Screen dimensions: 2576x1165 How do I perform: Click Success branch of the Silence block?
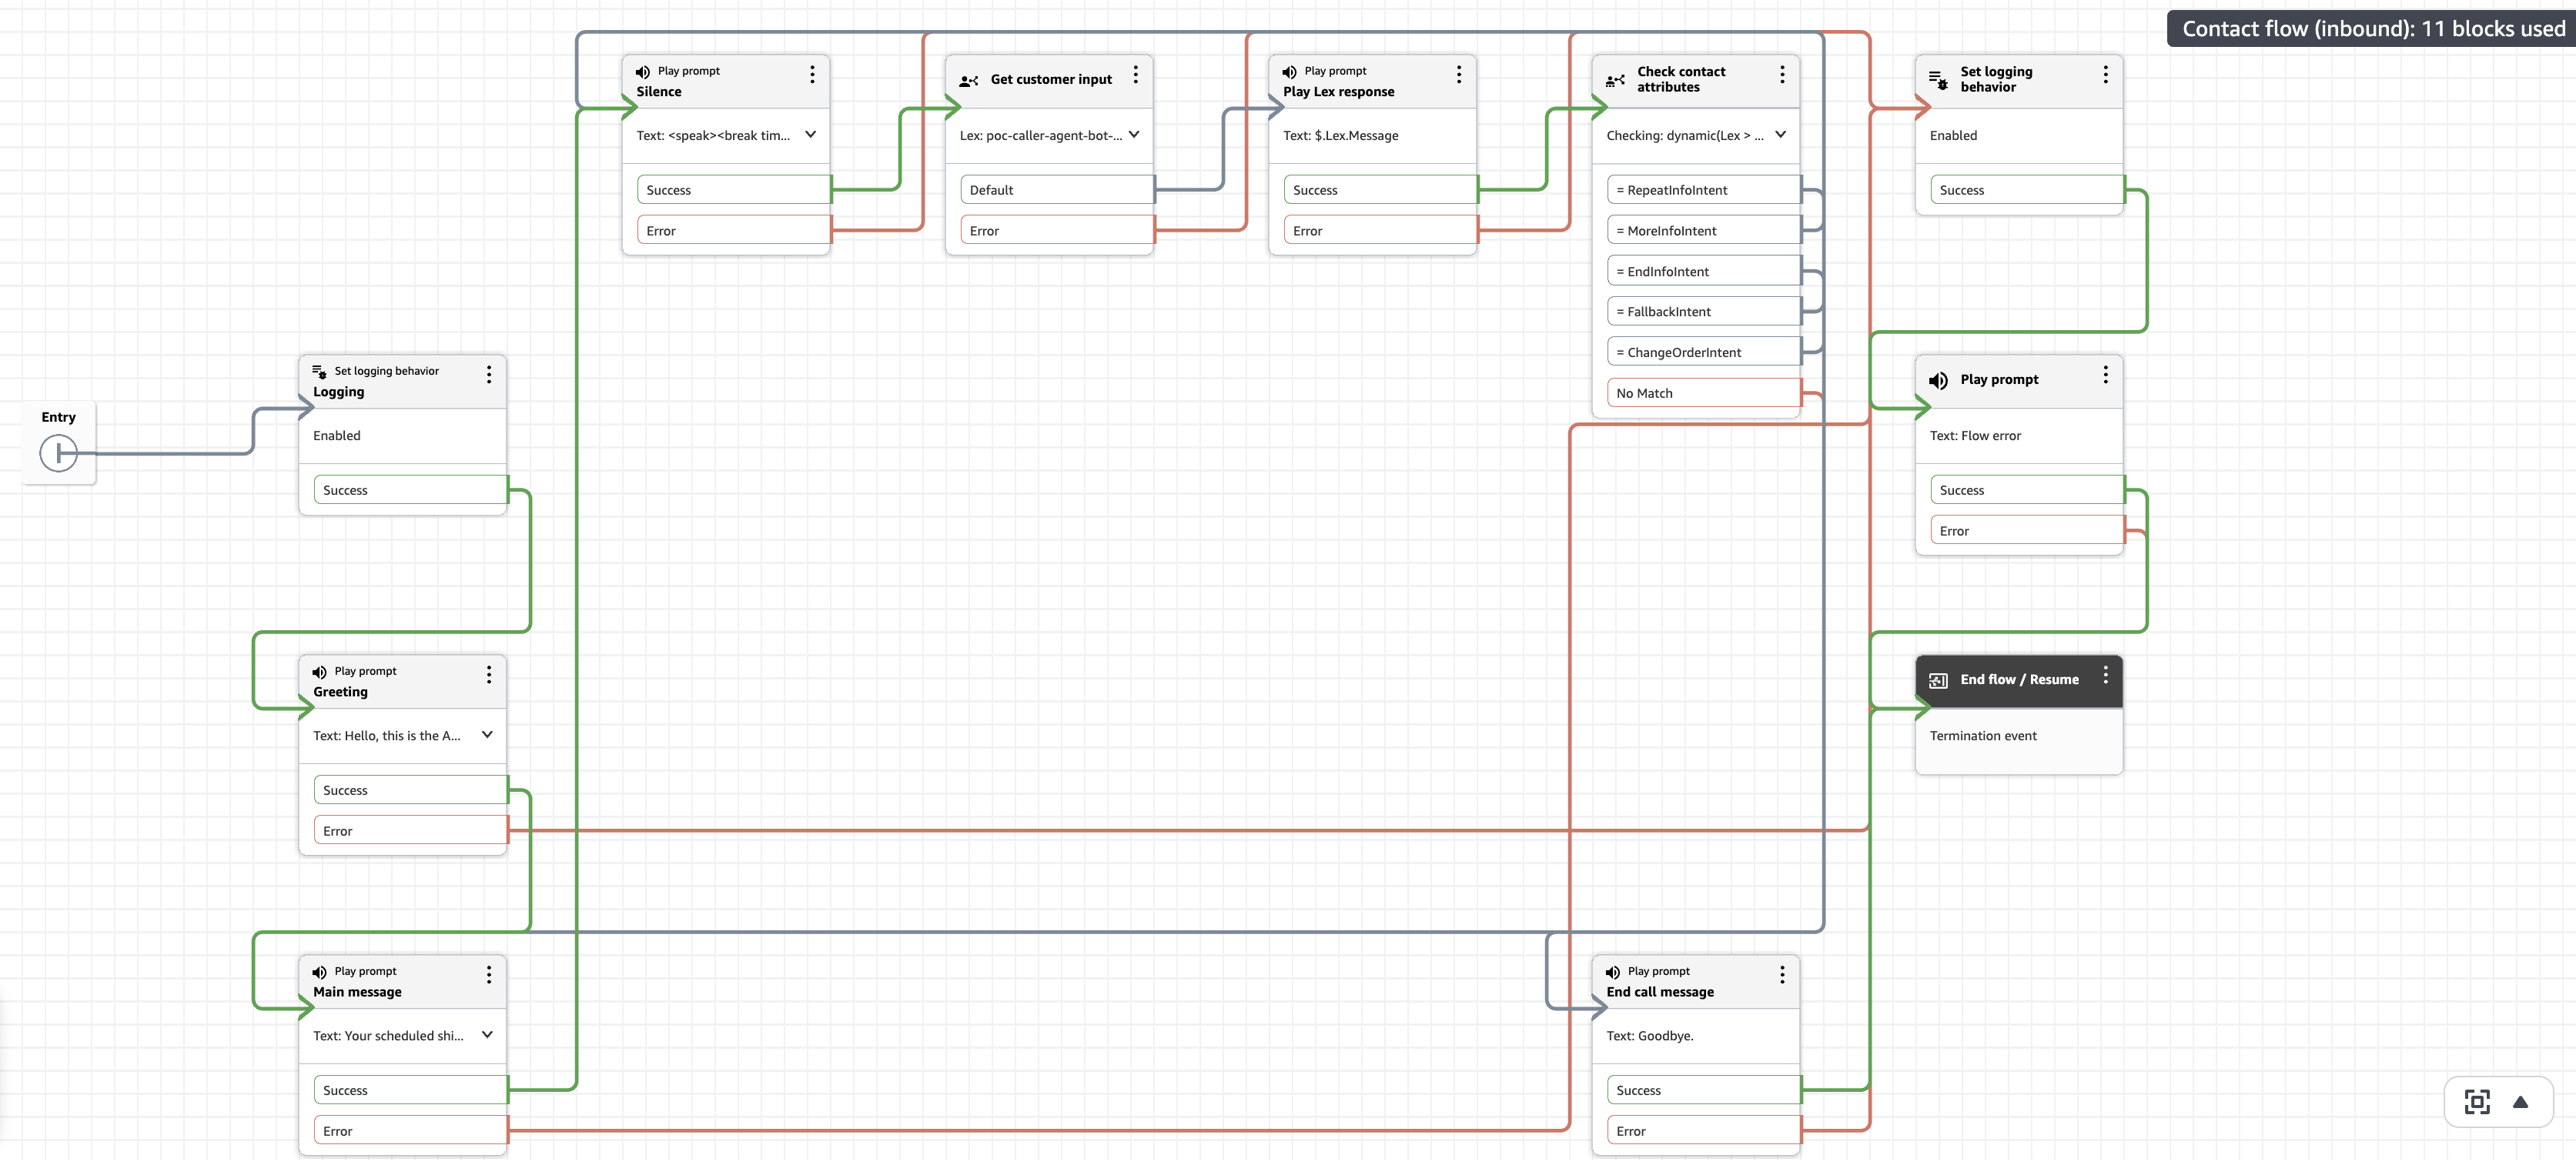[x=734, y=190]
